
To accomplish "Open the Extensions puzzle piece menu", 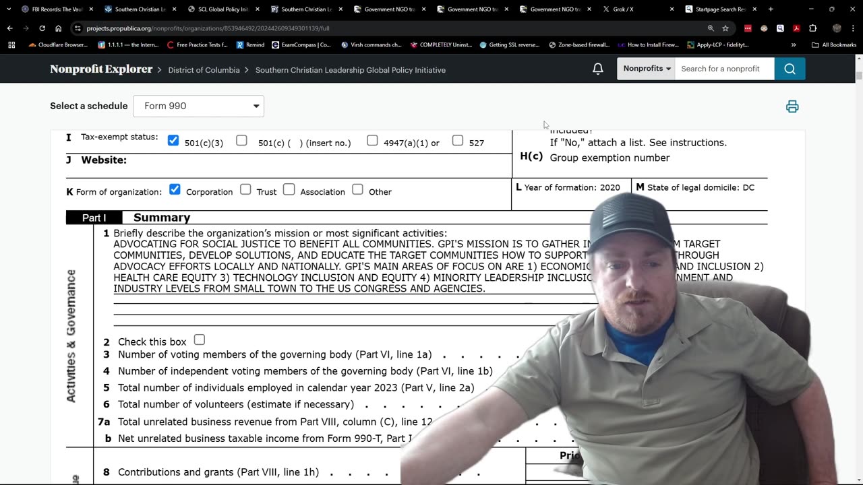I will [x=812, y=28].
